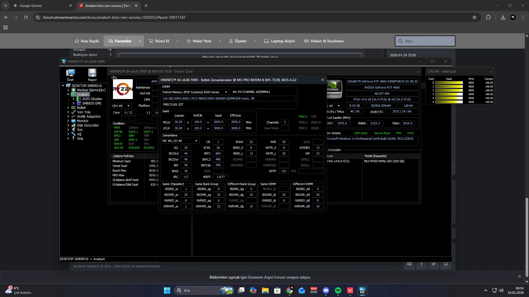Image resolution: width=529 pixels, height=297 pixels.
Task: Open Spotify from the taskbar
Action: [338, 290]
